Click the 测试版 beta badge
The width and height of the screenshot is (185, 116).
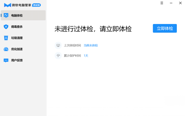pos(37,5)
